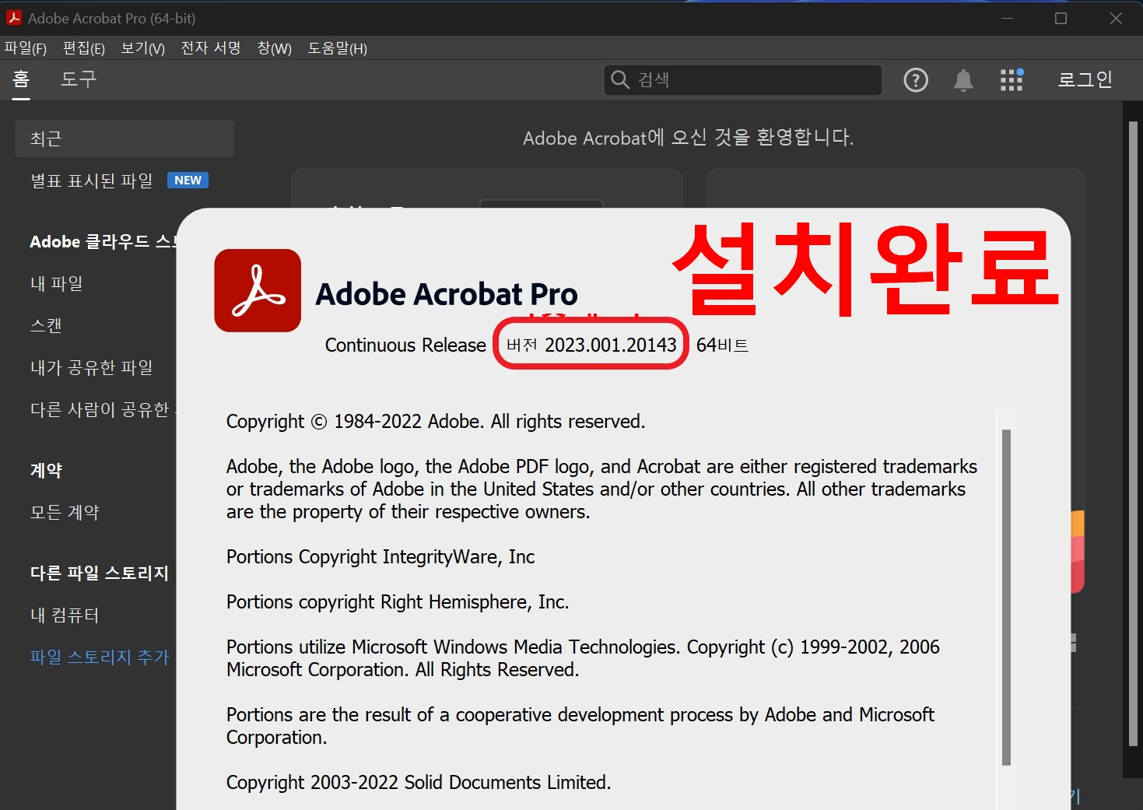
Task: Click the Adobe Acrobat title bar icon
Action: (x=13, y=18)
